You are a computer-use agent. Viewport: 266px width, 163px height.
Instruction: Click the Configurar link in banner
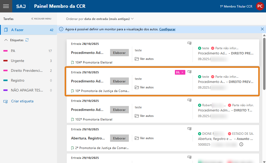pyautogui.click(x=167, y=29)
